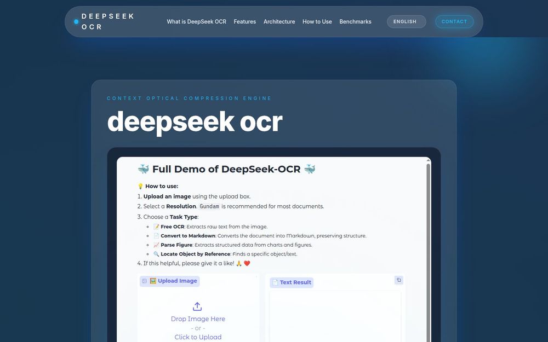
Task: Click the Drop Image Here text
Action: [x=198, y=318]
